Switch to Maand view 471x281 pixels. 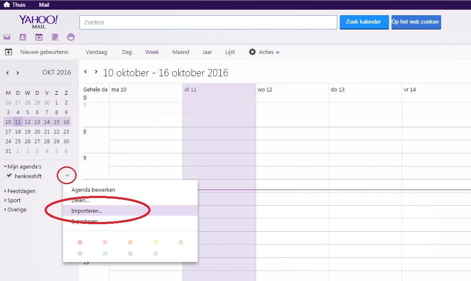tap(180, 52)
